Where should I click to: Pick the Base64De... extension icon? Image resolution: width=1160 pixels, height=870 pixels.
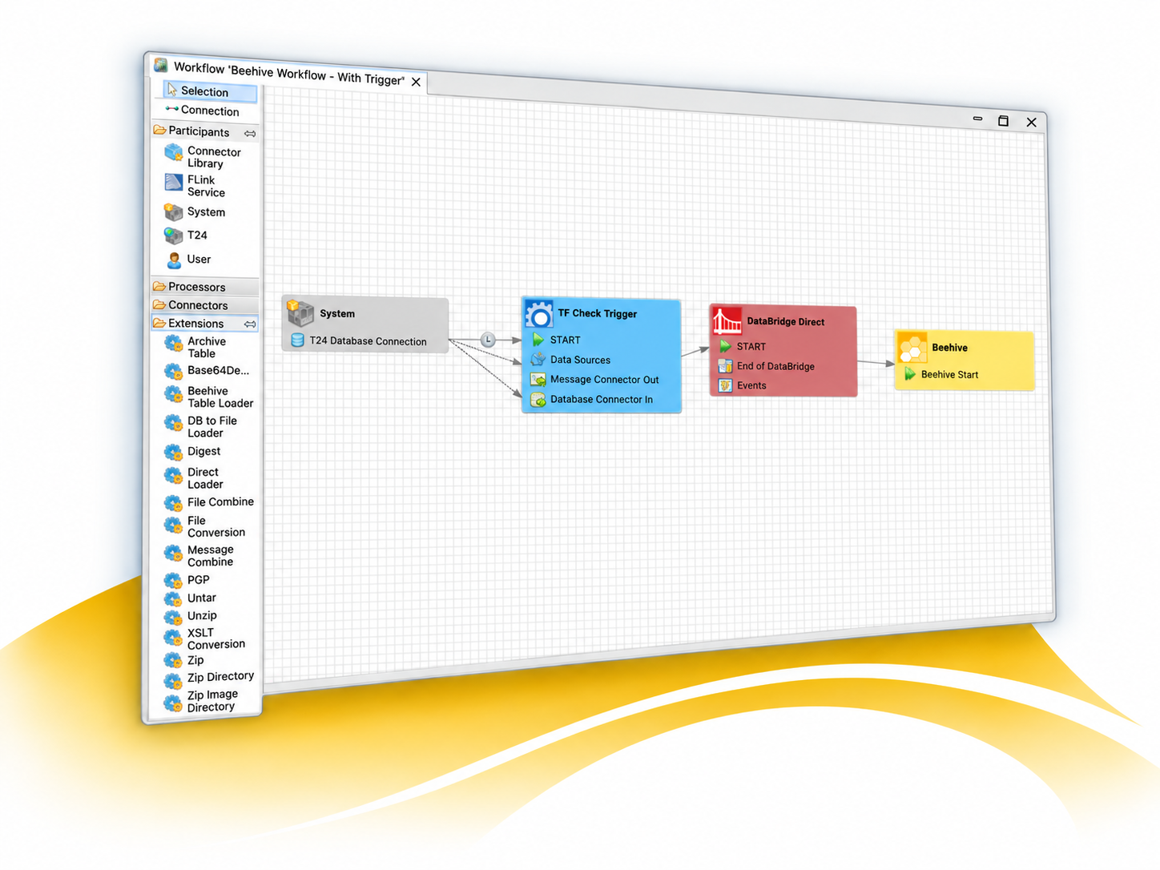coord(174,372)
